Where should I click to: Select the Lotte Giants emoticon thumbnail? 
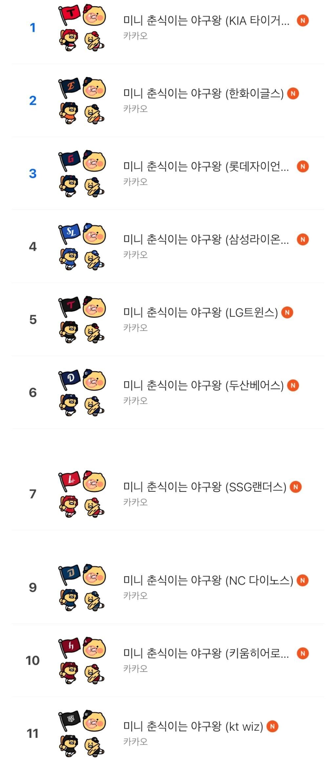[82, 173]
